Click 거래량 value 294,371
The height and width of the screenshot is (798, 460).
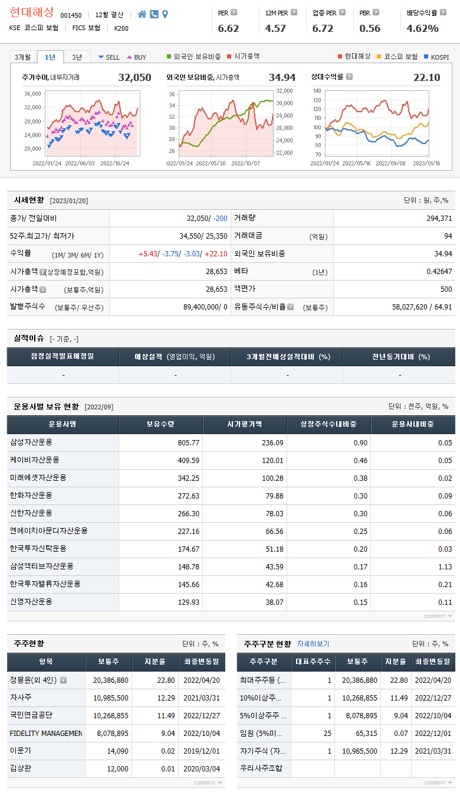point(439,218)
